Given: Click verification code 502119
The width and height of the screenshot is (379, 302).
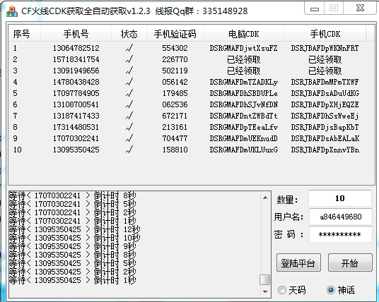Looking at the screenshot, I should [175, 71].
